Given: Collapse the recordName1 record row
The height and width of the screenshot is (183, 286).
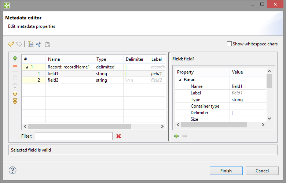Looking at the screenshot, I should pos(27,67).
